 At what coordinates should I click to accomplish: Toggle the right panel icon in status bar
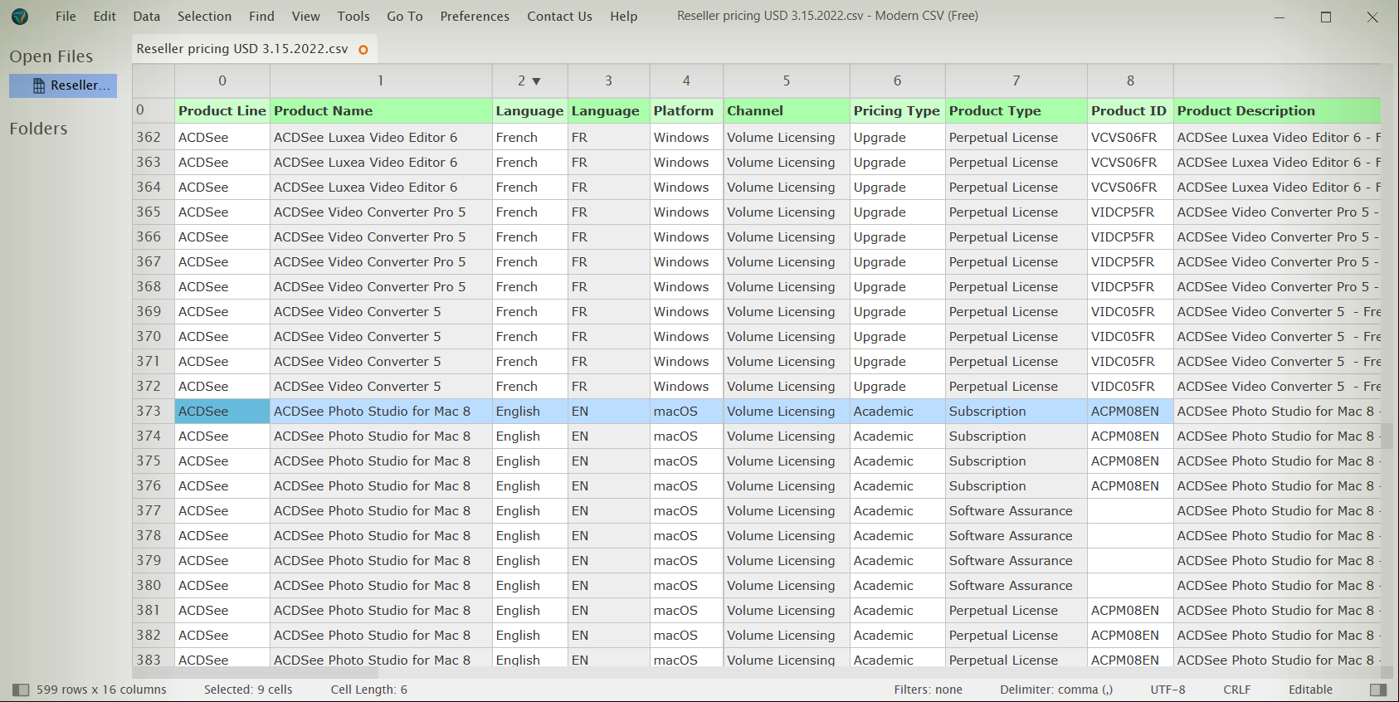tap(1378, 690)
